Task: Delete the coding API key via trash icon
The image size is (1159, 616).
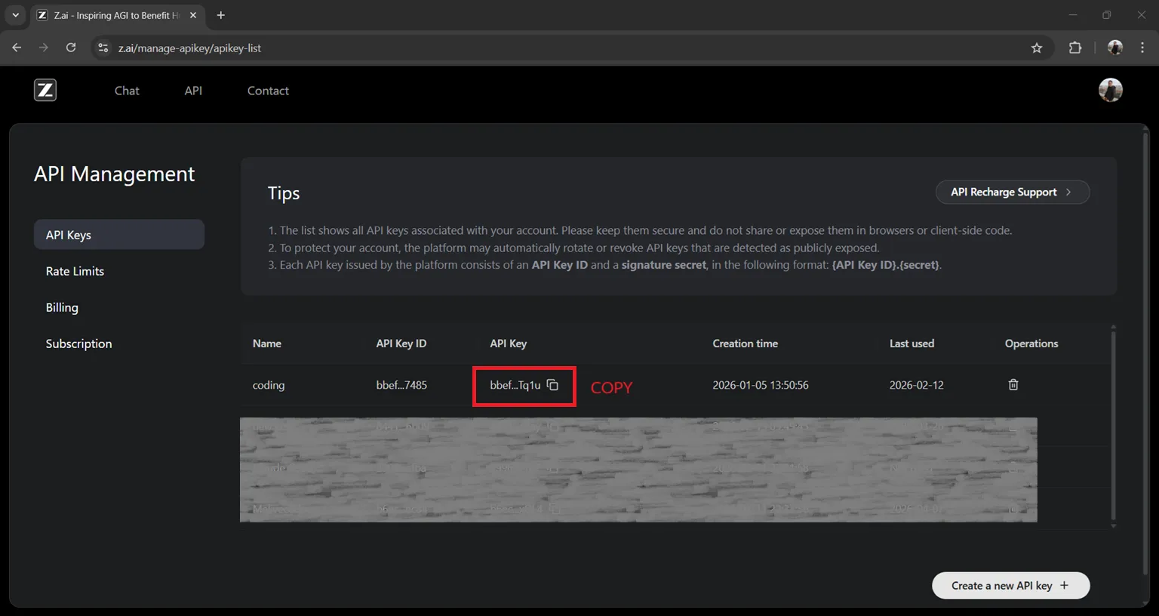Action: coord(1013,385)
